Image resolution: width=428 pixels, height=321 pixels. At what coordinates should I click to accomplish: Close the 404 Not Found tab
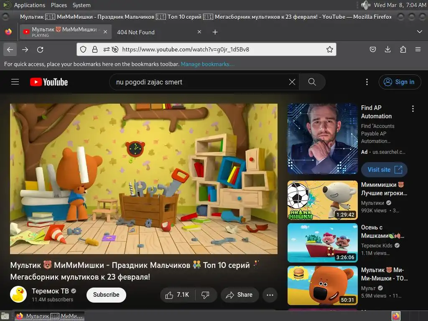point(199,32)
